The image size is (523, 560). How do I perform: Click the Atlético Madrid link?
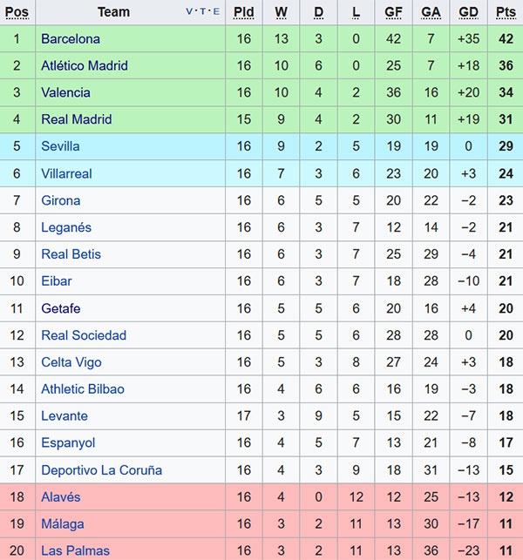point(85,66)
